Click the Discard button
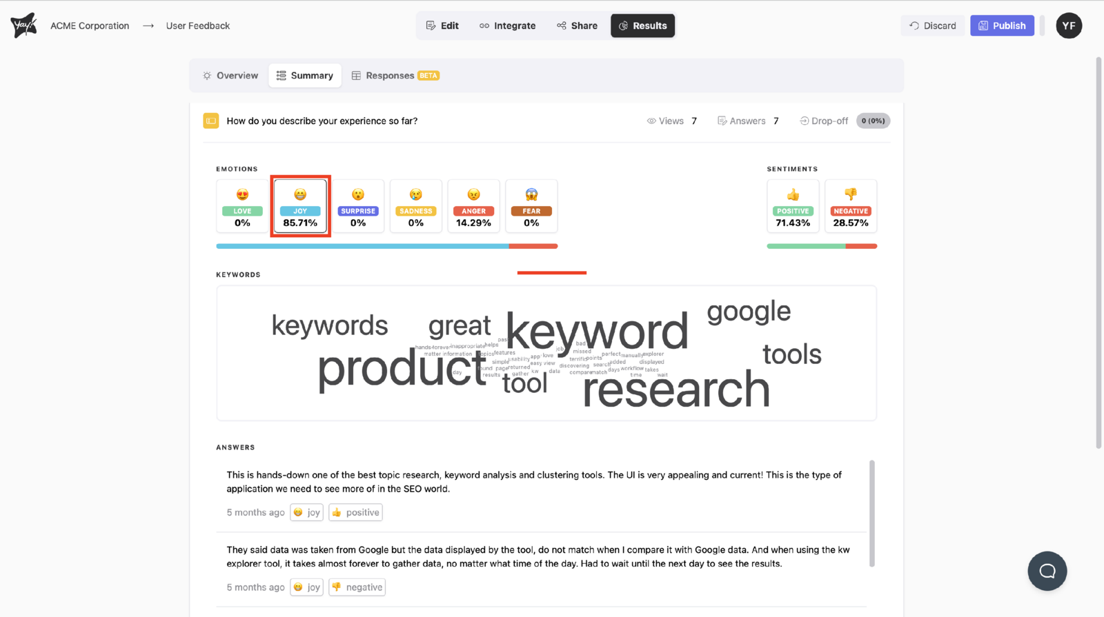 [x=933, y=26]
